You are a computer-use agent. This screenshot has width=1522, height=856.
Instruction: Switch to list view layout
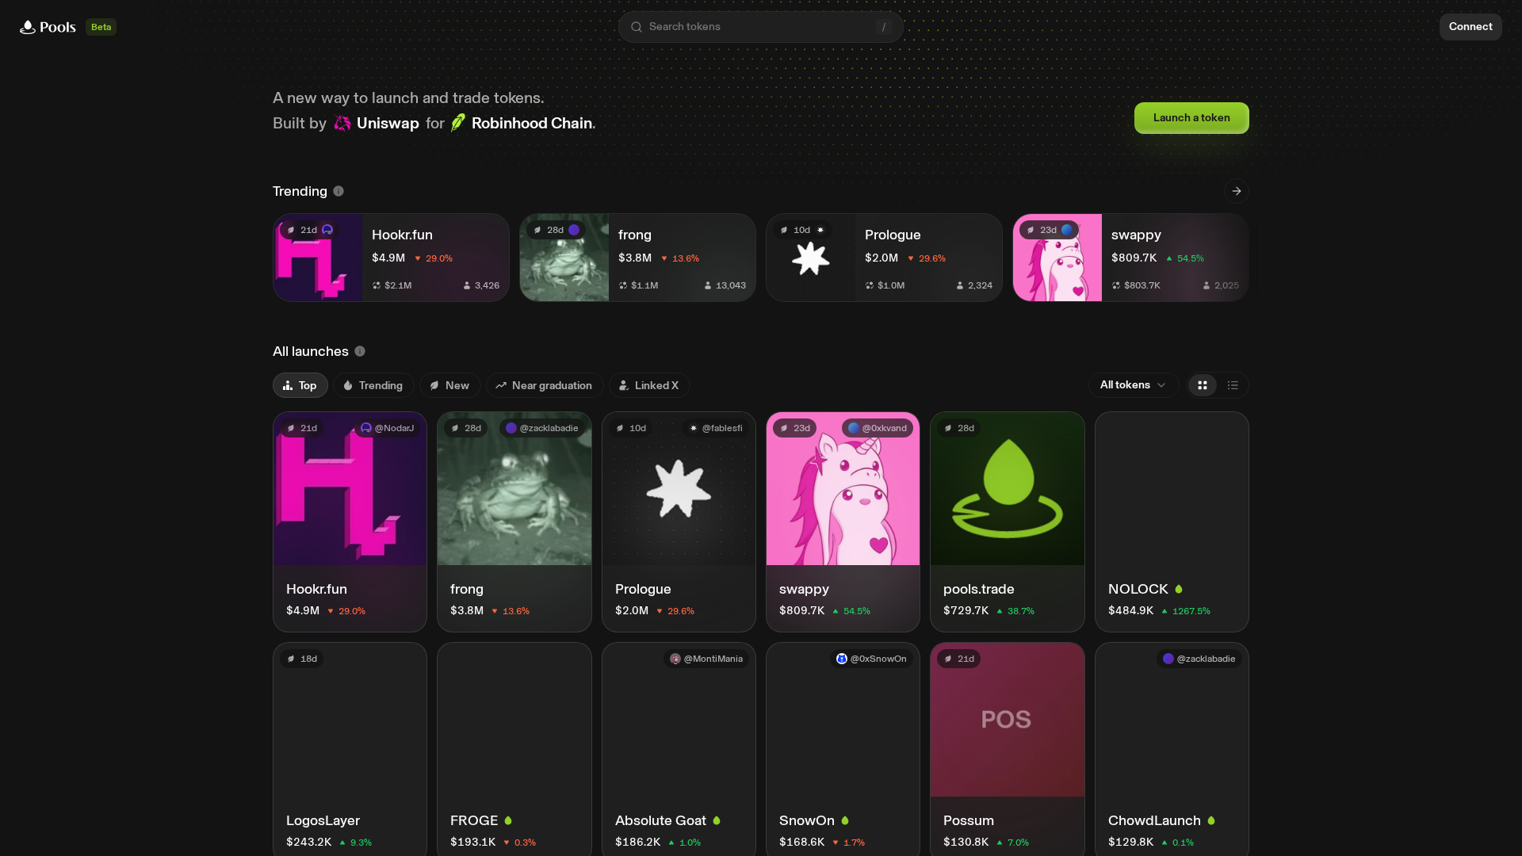click(x=1233, y=385)
